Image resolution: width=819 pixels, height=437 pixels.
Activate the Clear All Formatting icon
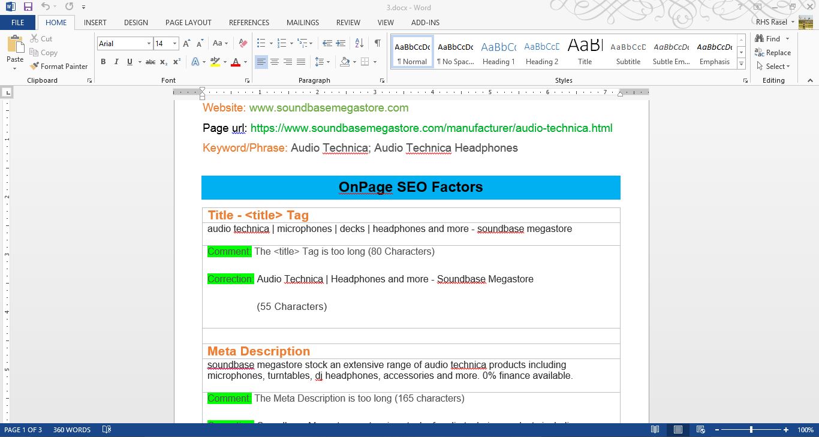tap(242, 43)
